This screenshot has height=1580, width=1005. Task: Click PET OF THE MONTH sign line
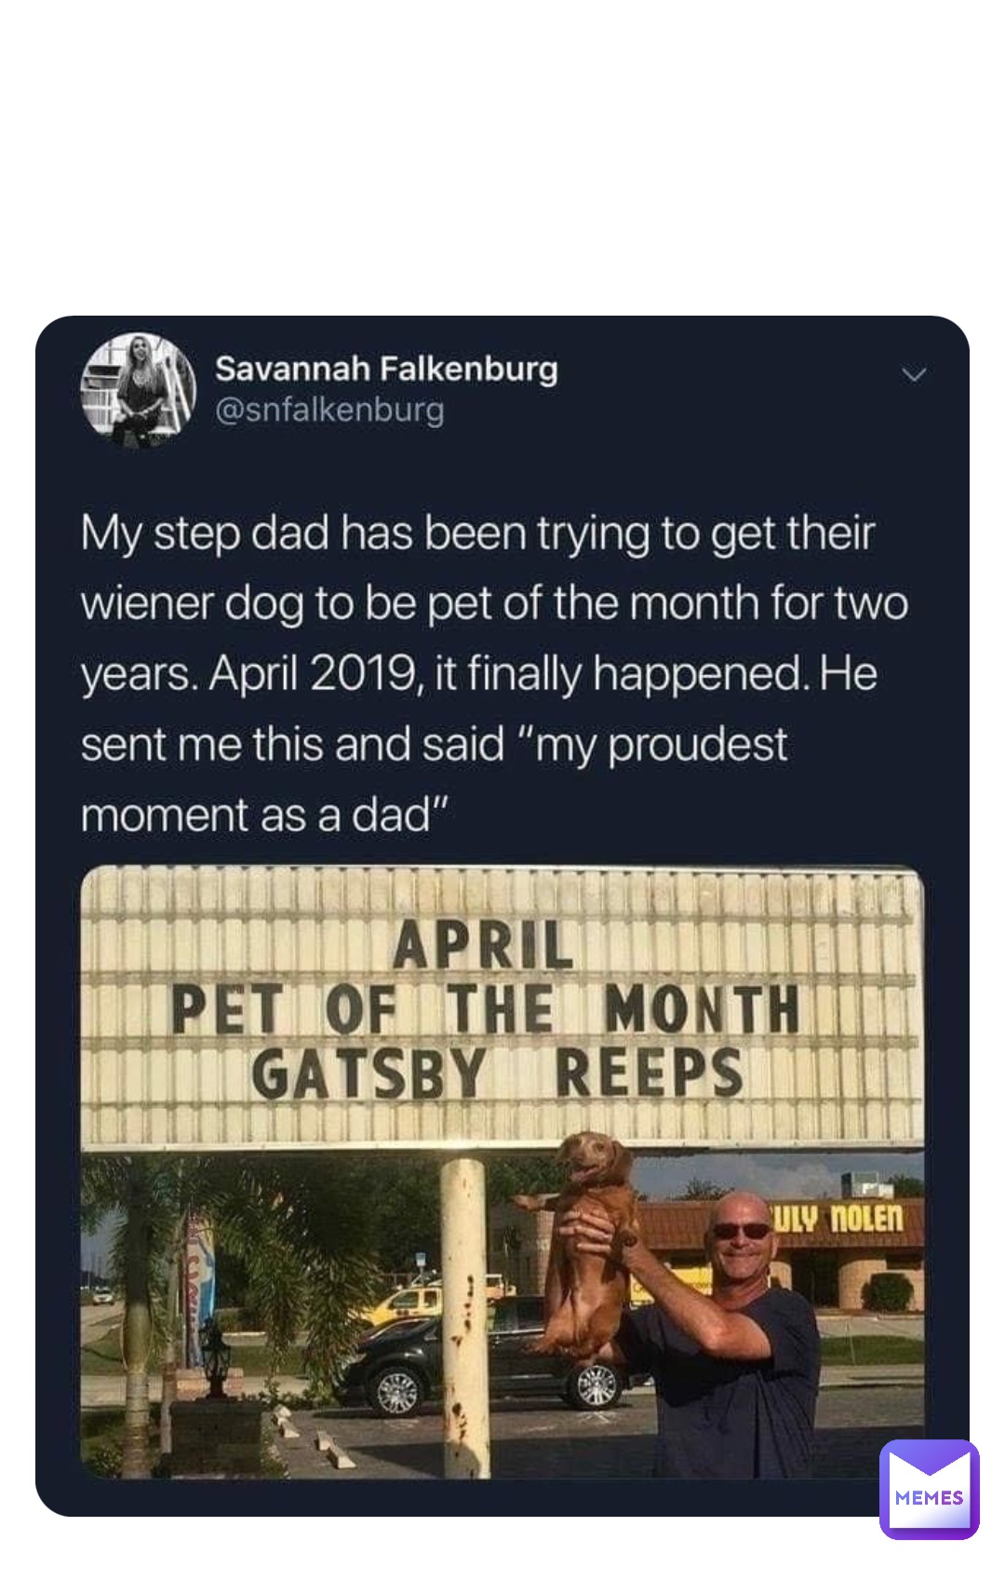point(486,1009)
